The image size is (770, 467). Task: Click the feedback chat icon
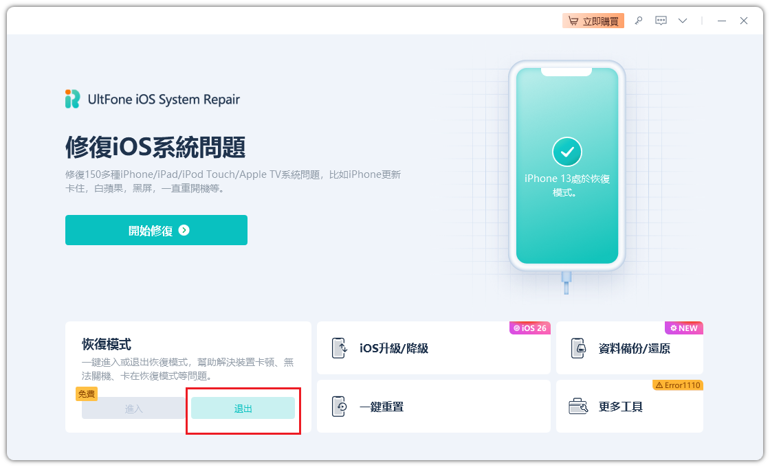[661, 21]
